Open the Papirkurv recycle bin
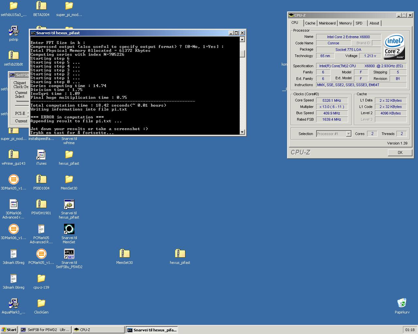This screenshot has height=334, width=418. pos(402,303)
